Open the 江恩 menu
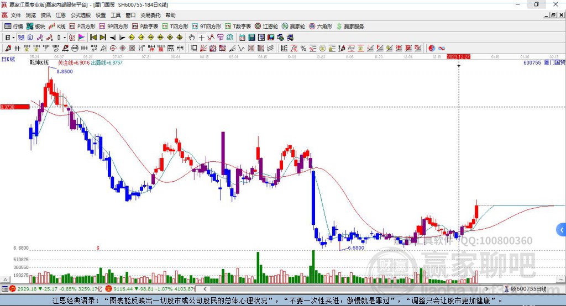 coord(61,15)
